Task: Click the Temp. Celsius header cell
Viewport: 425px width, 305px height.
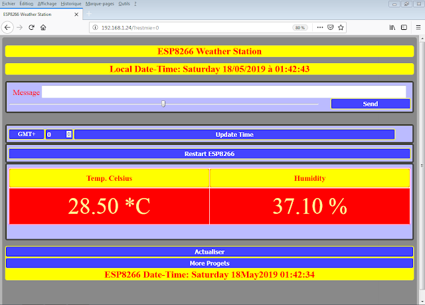Action: [109, 178]
